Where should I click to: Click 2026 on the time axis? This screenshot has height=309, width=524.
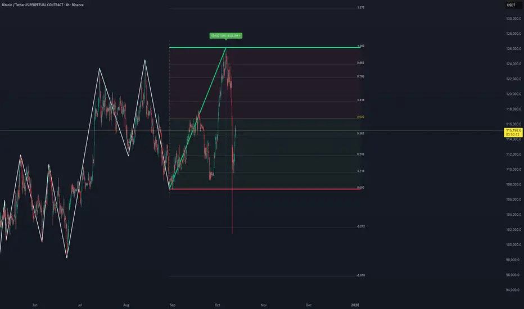355,305
